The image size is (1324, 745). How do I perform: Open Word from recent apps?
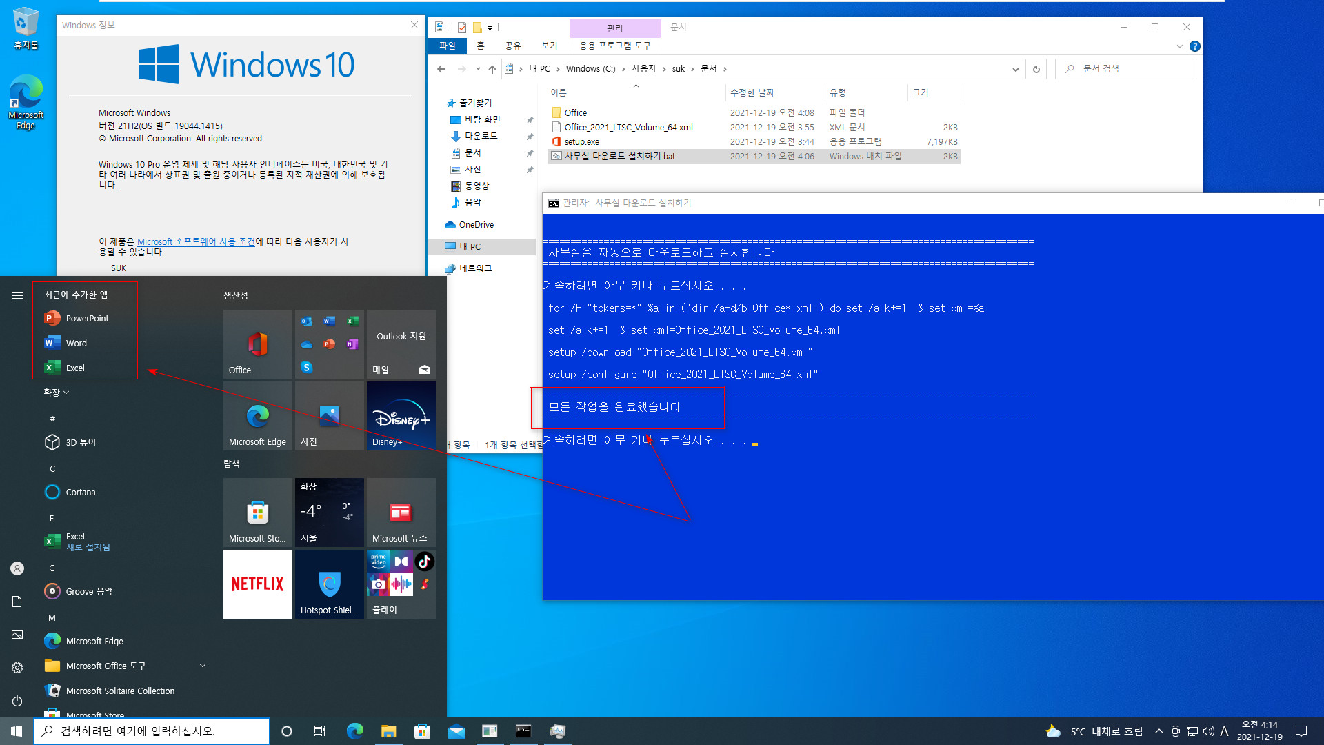pos(77,343)
